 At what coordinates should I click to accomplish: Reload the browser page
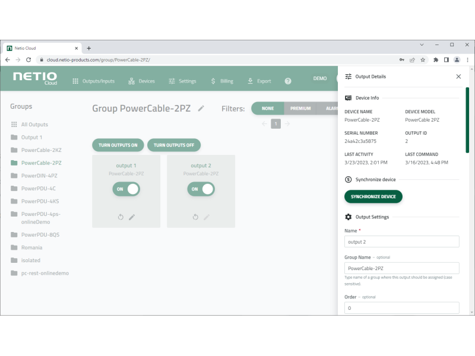28,60
